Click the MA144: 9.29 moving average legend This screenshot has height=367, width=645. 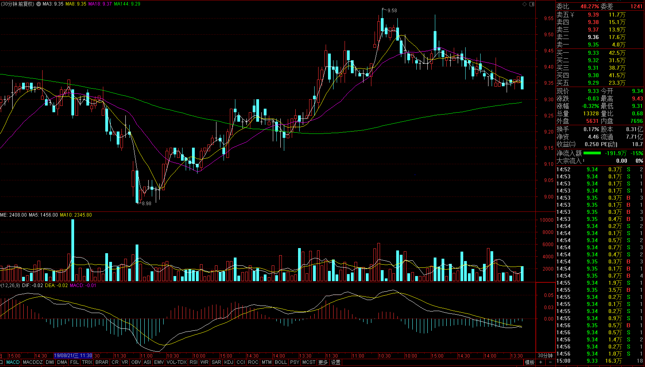(x=127, y=4)
